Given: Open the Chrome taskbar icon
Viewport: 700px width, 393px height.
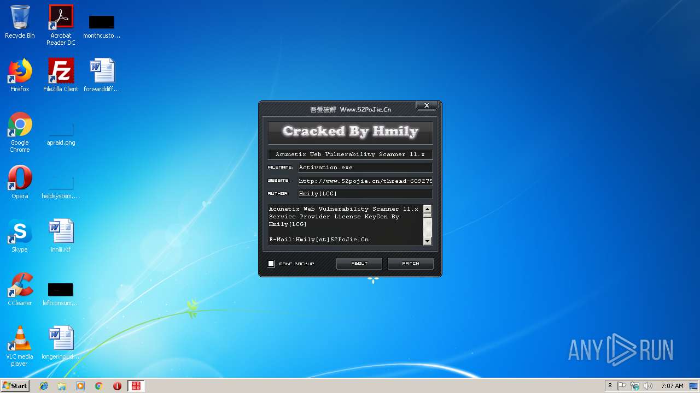Looking at the screenshot, I should point(99,386).
